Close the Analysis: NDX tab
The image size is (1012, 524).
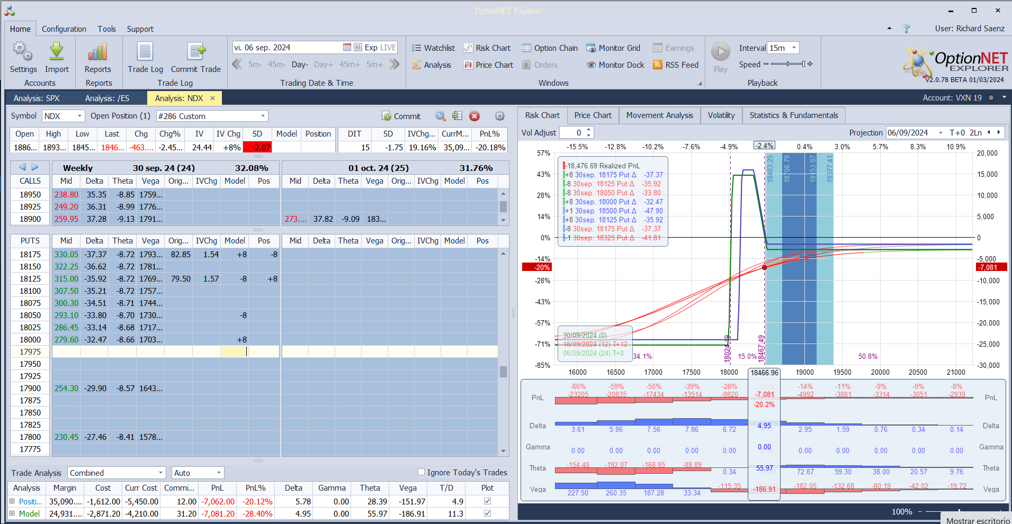click(x=212, y=98)
